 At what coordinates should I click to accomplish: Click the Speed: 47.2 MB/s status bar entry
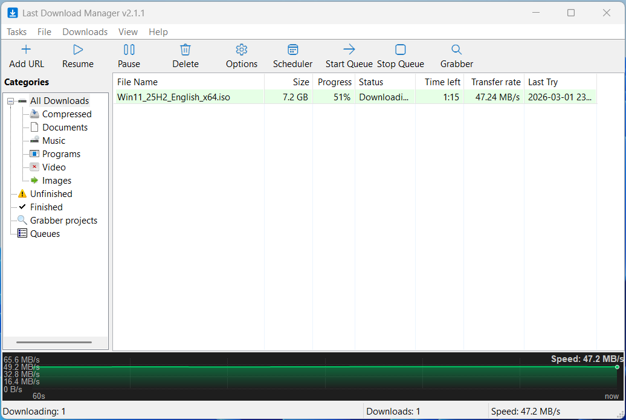pos(526,411)
